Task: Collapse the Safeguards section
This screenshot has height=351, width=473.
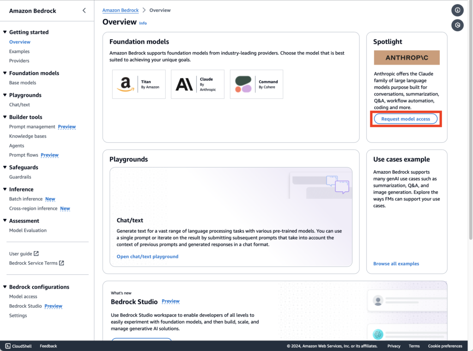Action: (5, 167)
